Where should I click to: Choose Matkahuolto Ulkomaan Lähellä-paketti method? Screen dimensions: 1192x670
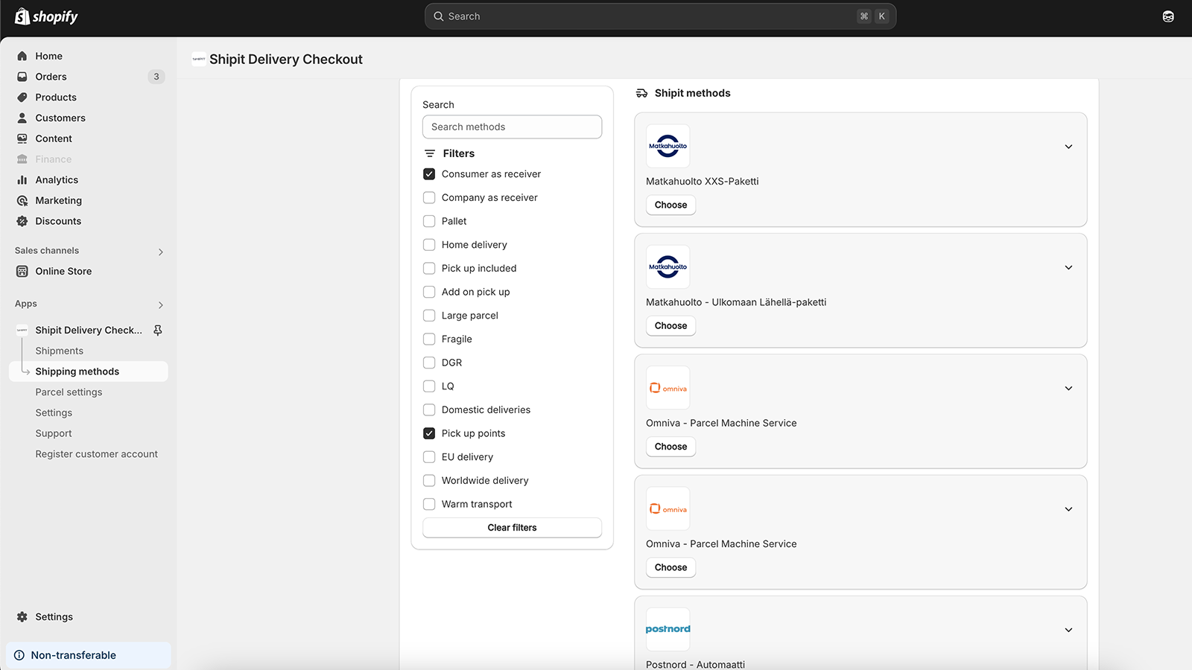point(670,325)
